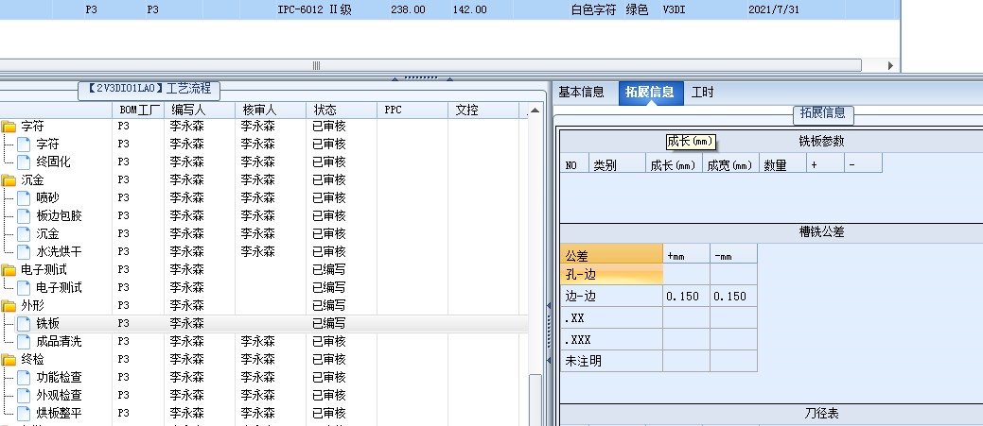Click the 水洗烘干 document icon
The image size is (983, 426).
(x=24, y=252)
